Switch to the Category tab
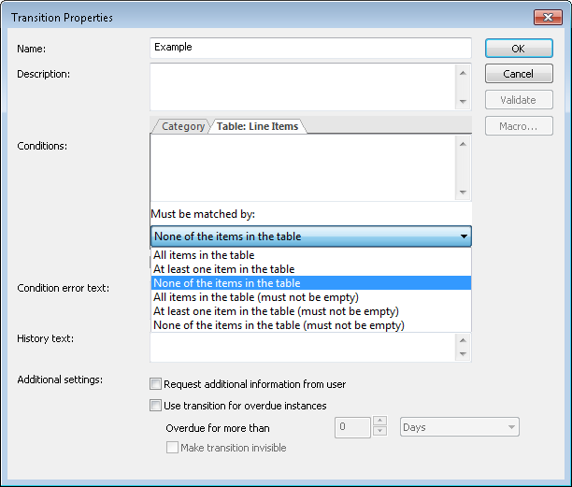The width and height of the screenshot is (572, 487). tap(182, 126)
